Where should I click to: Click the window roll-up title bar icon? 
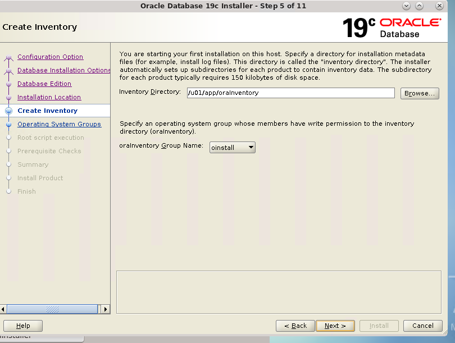[x=419, y=6]
